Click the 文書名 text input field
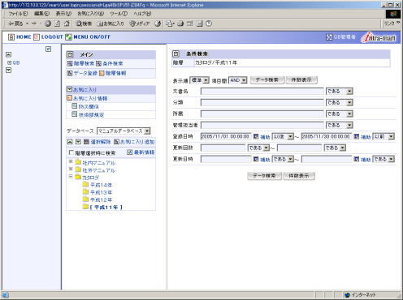The height and width of the screenshot is (300, 403). point(262,92)
